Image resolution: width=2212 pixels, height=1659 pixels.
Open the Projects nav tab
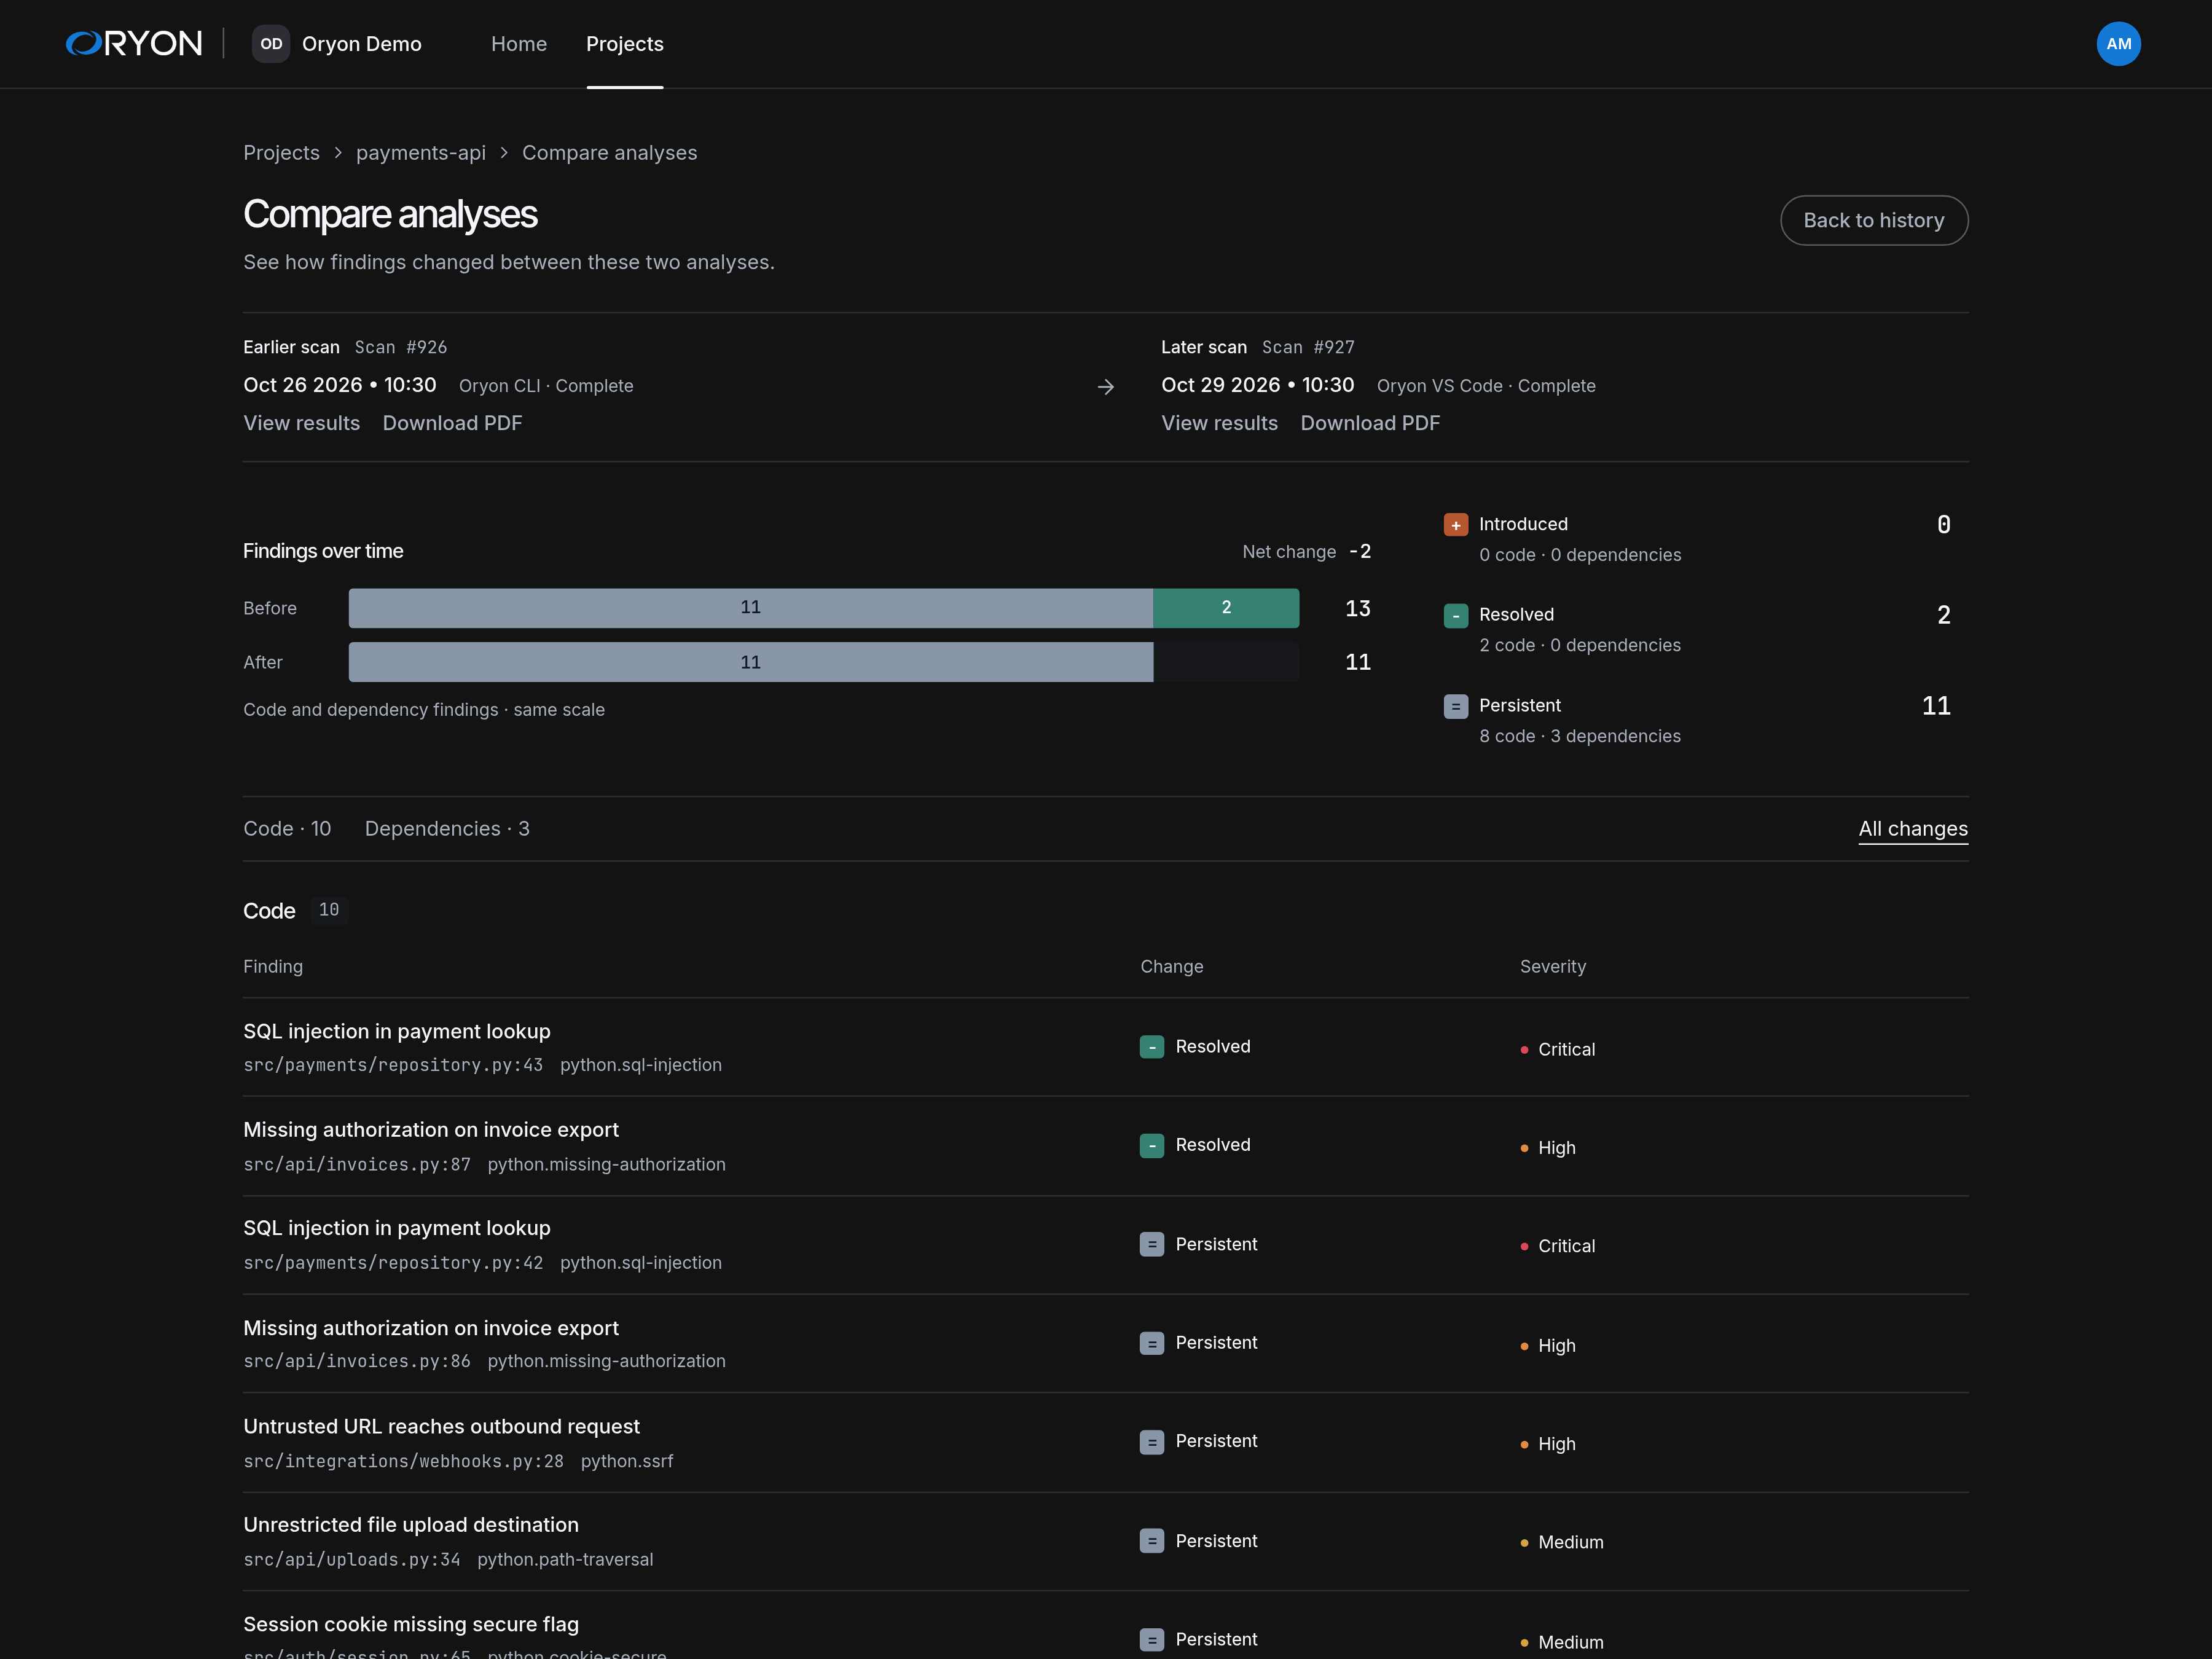625,44
